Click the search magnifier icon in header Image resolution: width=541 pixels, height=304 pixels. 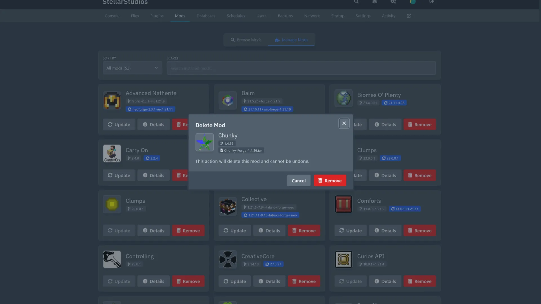click(x=356, y=2)
